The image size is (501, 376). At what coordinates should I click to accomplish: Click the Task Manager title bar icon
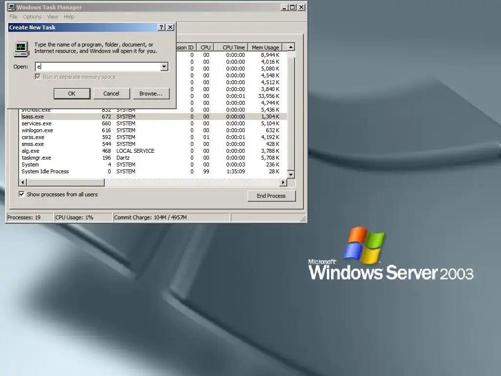[x=12, y=7]
